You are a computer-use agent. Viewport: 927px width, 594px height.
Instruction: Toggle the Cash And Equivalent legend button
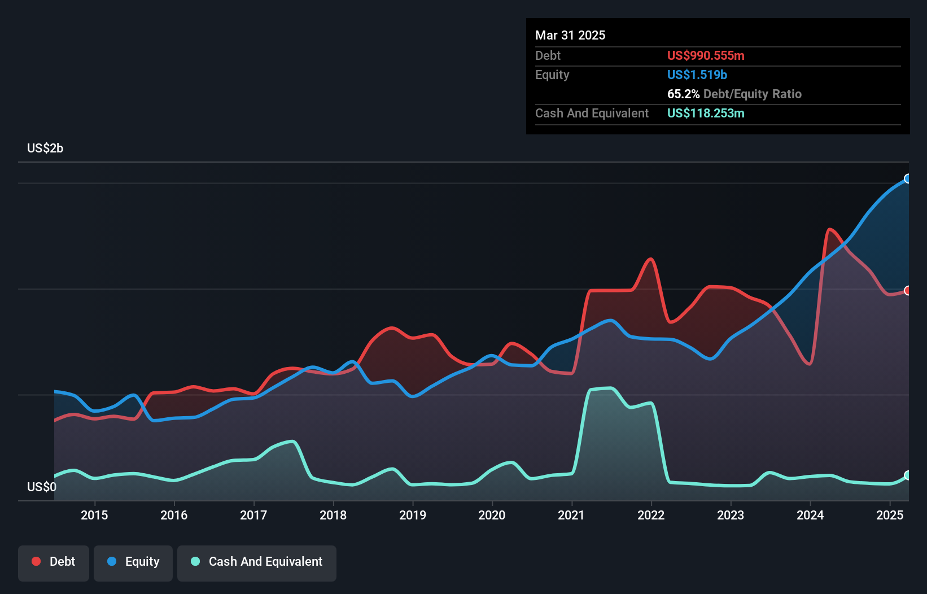pyautogui.click(x=257, y=563)
